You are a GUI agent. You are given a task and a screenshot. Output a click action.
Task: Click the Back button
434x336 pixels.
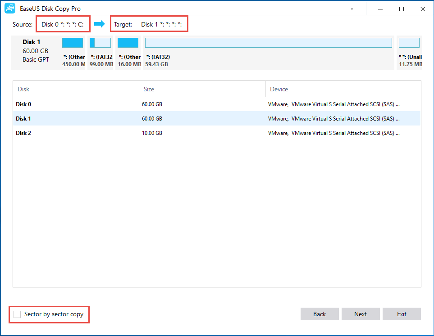(x=320, y=314)
